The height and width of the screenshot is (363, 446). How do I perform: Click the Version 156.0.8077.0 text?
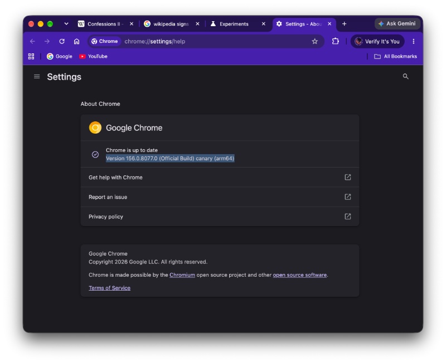pos(170,159)
